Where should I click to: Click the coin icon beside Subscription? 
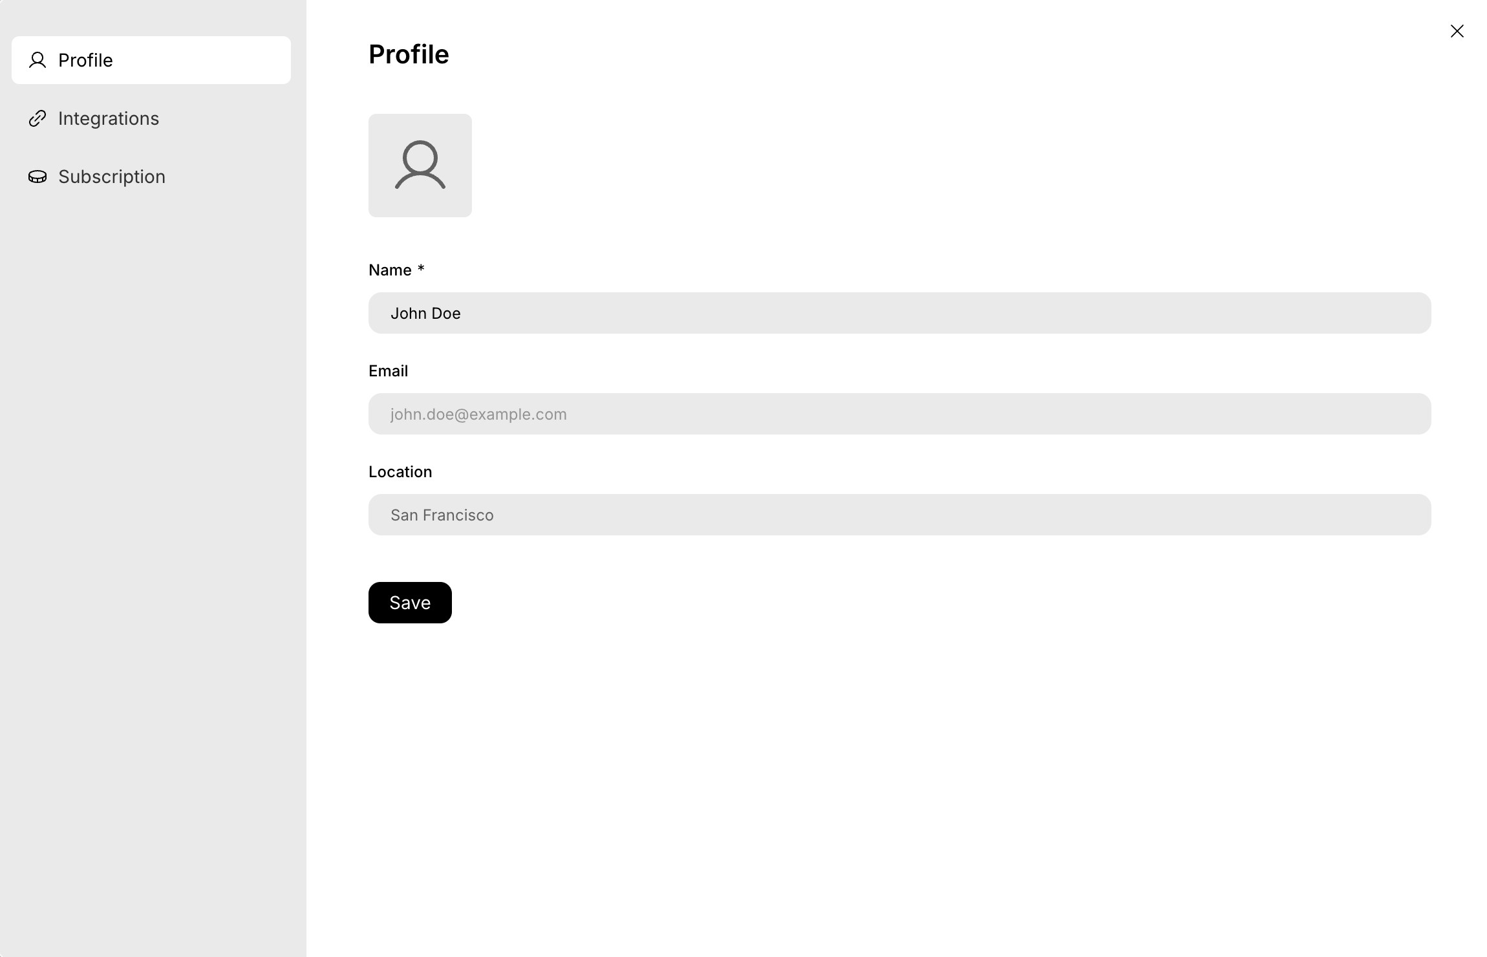coord(37,177)
